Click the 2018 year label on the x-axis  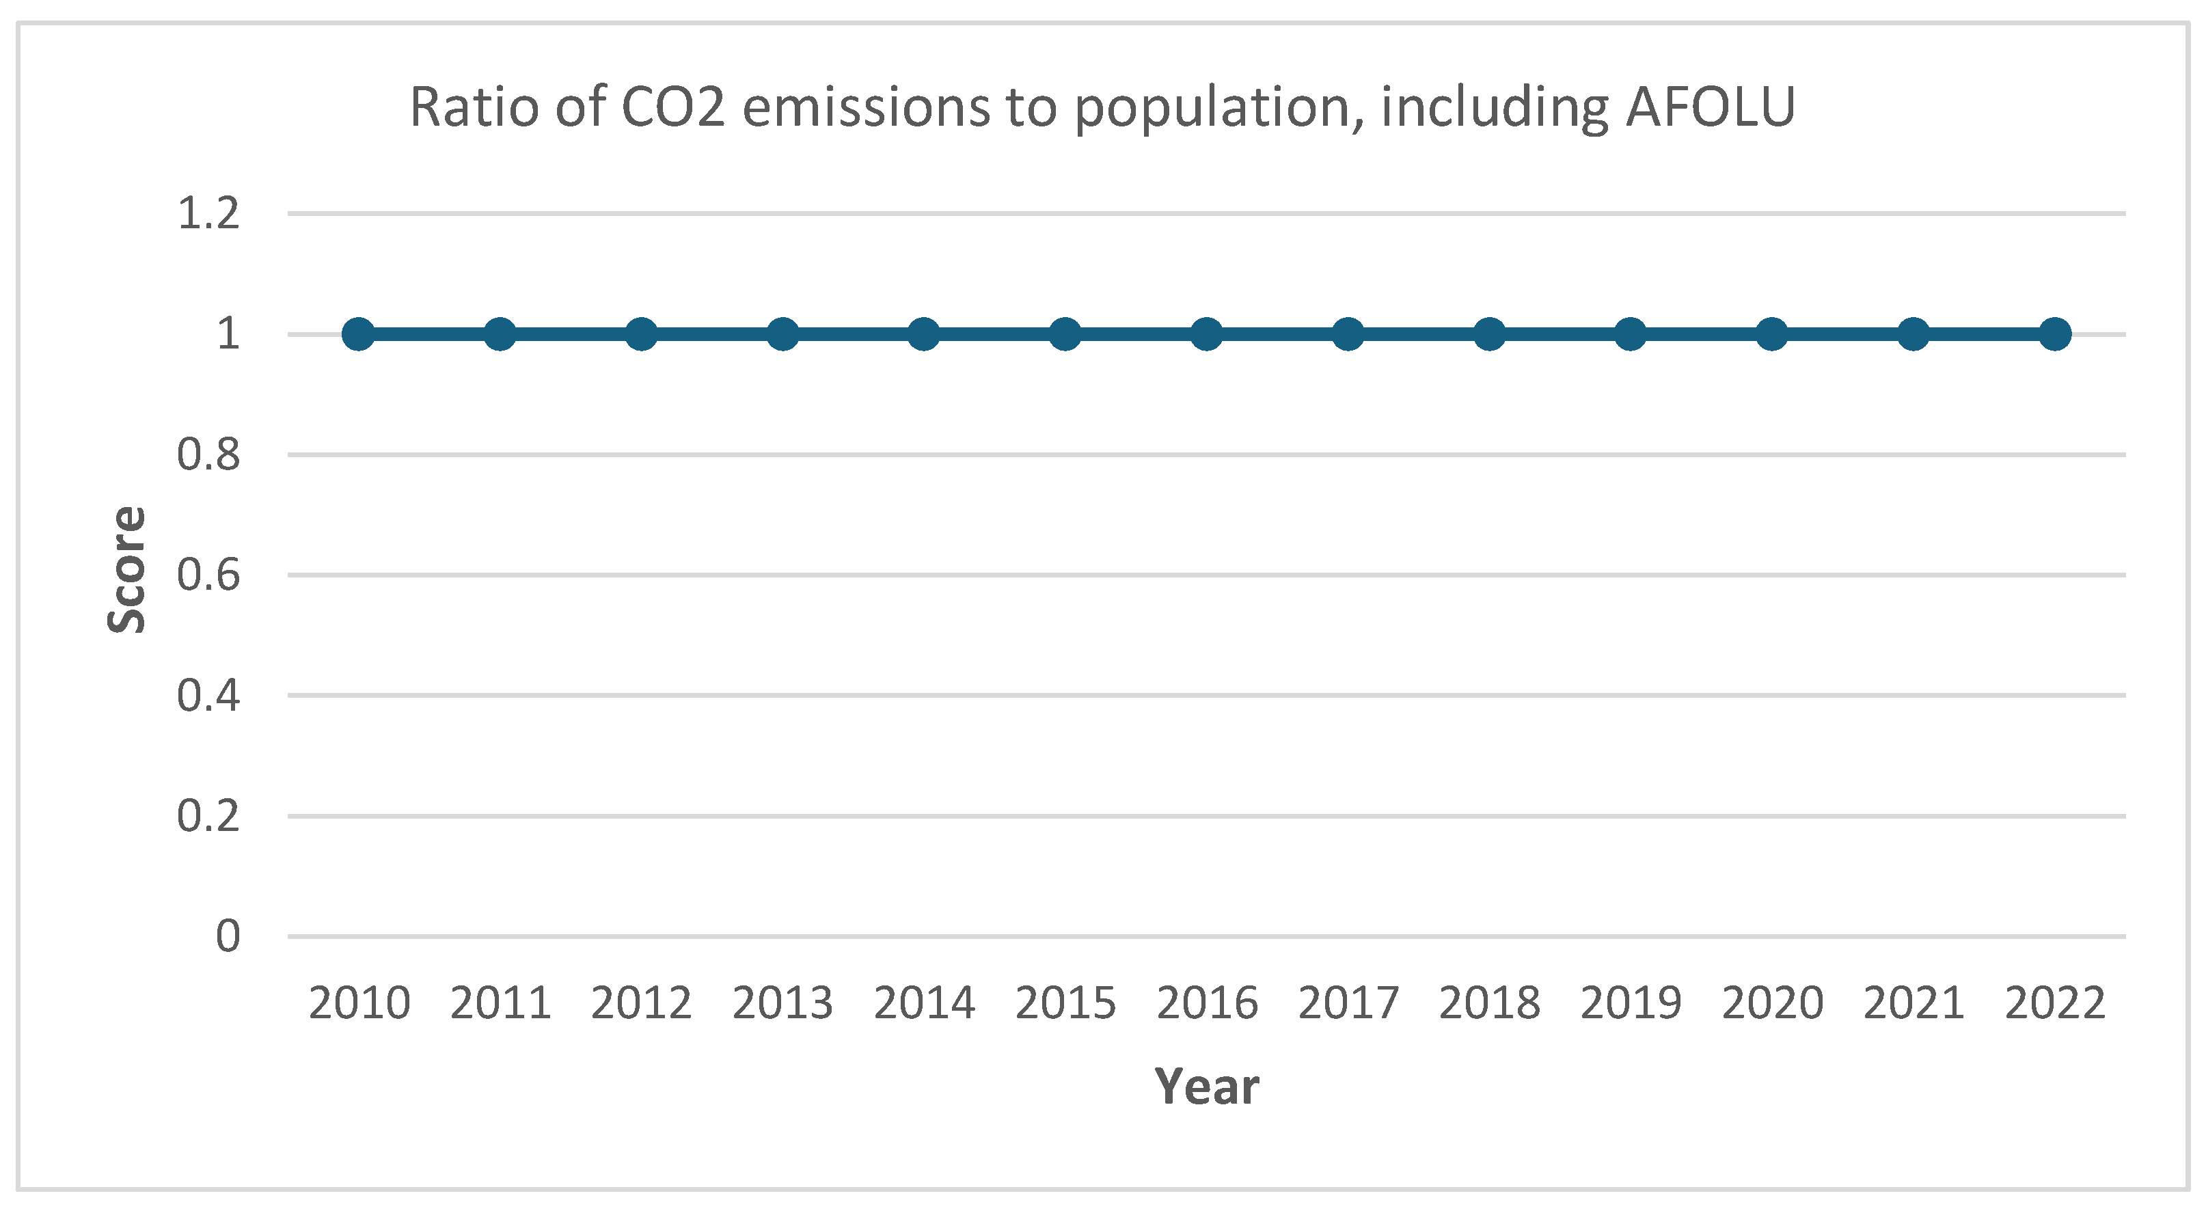(x=1489, y=1003)
